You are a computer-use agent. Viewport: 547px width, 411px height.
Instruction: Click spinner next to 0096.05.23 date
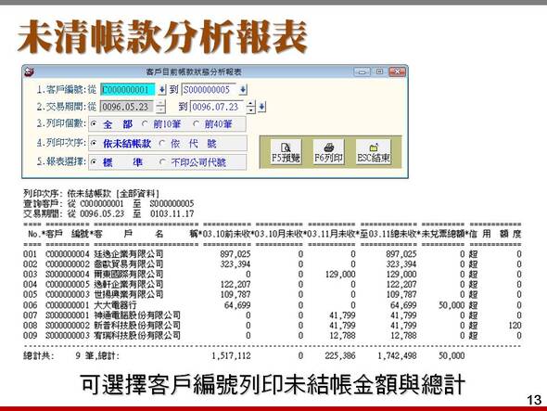(x=160, y=107)
